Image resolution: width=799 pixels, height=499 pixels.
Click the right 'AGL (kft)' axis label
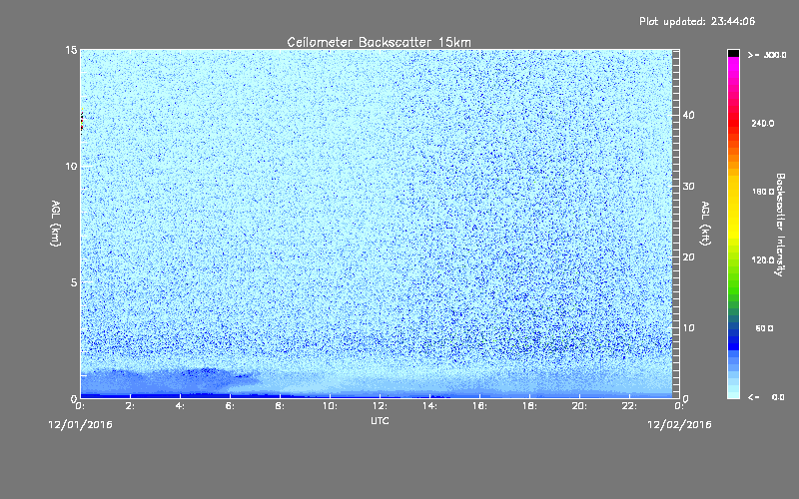[x=705, y=223]
